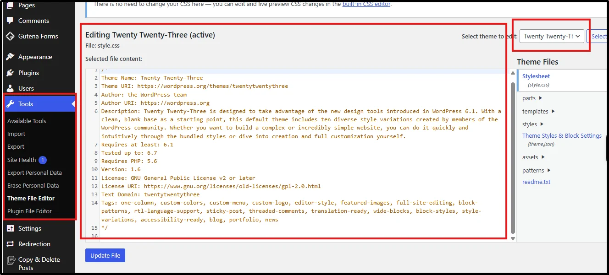Click the Gutena Forms icon
This screenshot has width=609, height=275.
[x=10, y=36]
